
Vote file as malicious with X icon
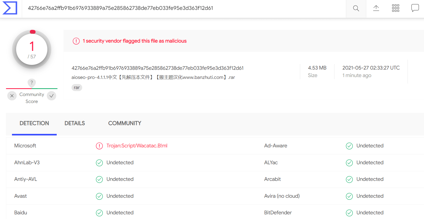pyautogui.click(x=12, y=96)
